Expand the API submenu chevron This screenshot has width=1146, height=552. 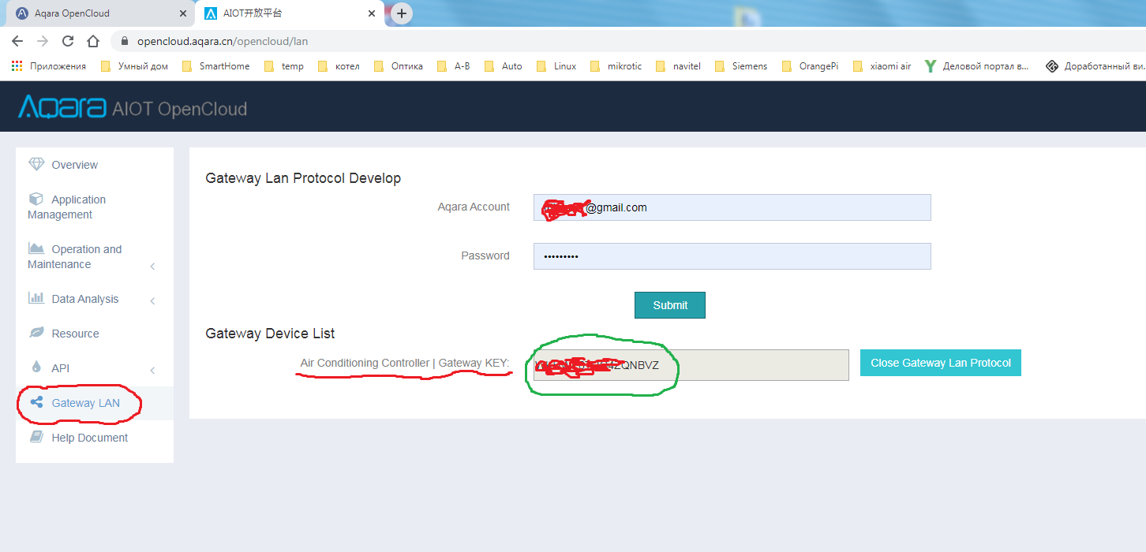pos(152,367)
